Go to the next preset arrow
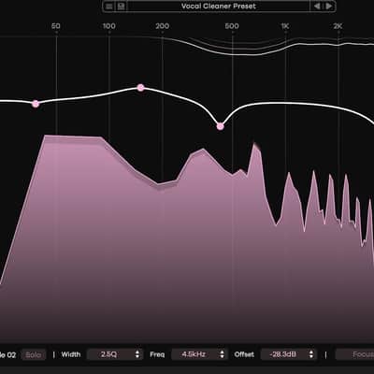Viewport: 374px width, 374px height. (329, 7)
